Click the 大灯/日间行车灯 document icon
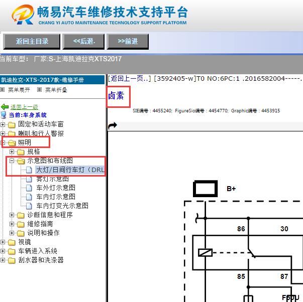This screenshot has height=302, width=303. 29,170
